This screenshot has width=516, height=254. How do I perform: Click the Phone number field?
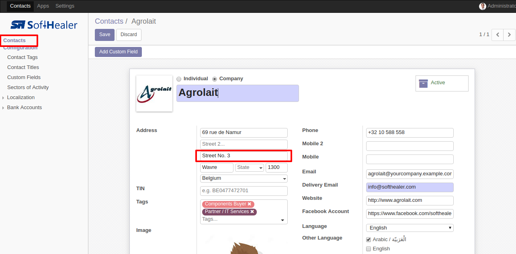410,133
